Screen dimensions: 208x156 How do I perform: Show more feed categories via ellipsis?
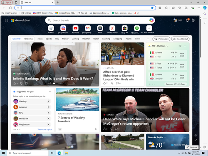(x=148, y=39)
